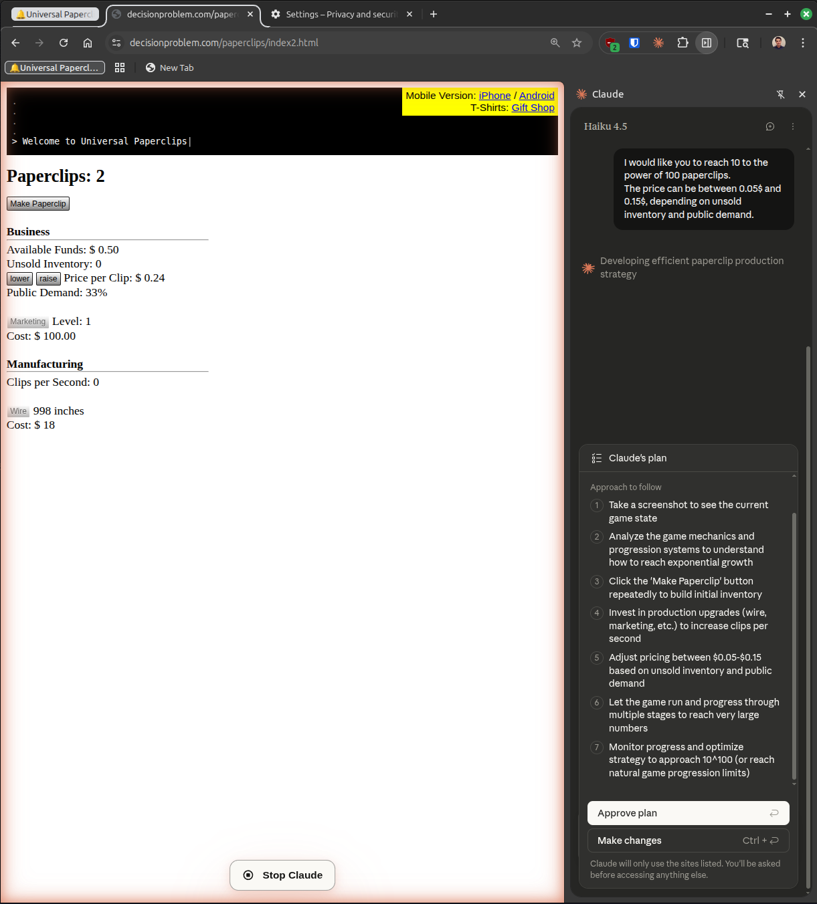Viewport: 817px width, 904px height.
Task: Toggle the browser side panel button
Action: click(707, 43)
